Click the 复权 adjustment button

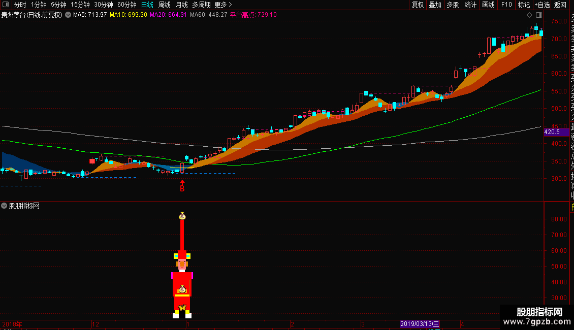point(418,5)
